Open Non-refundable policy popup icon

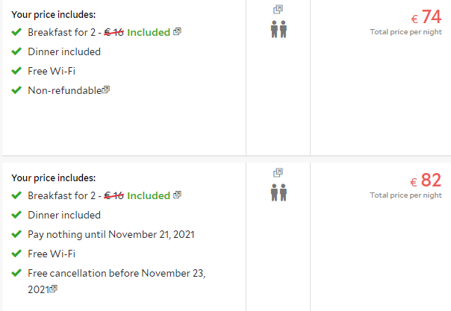coord(106,90)
